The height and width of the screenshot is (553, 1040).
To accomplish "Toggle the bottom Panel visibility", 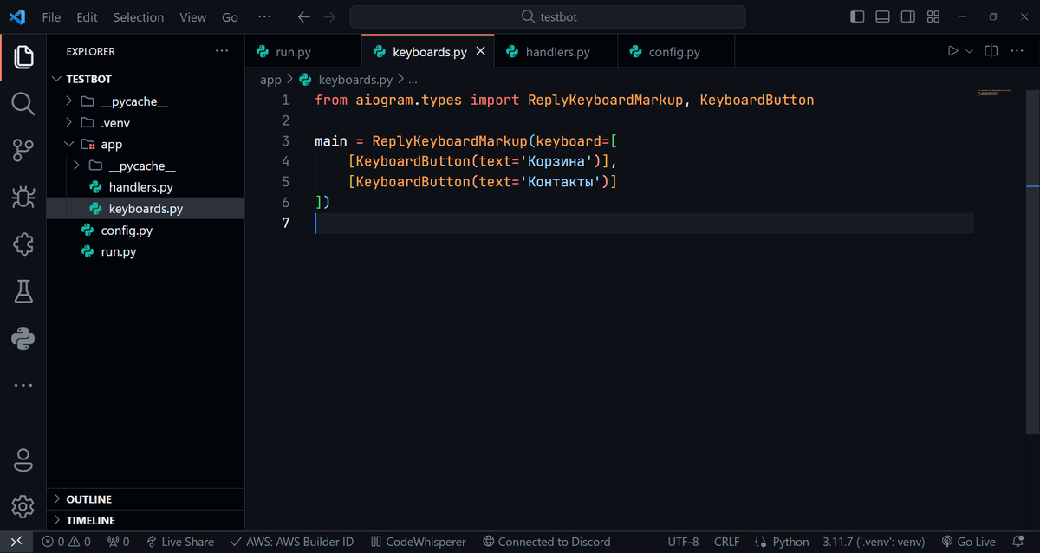I will click(882, 16).
